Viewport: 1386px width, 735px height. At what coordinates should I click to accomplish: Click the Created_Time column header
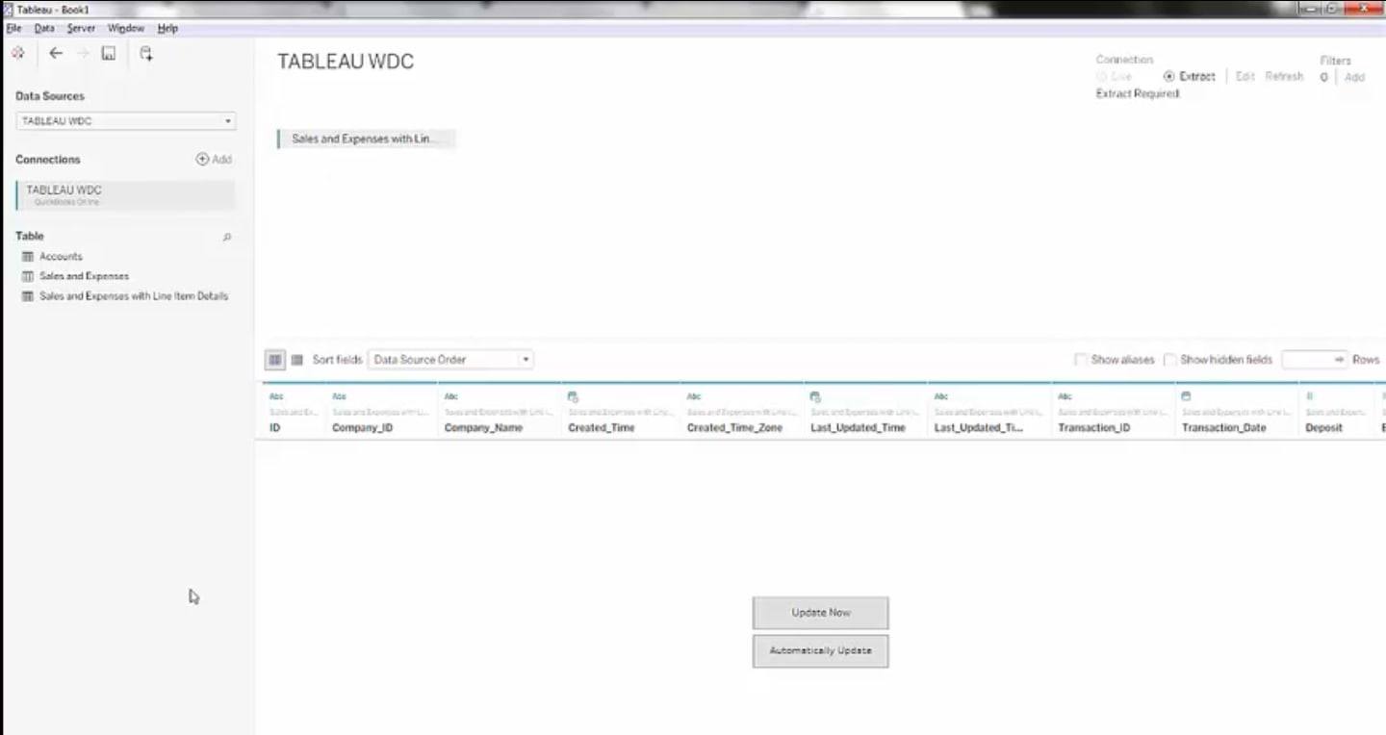coord(602,428)
